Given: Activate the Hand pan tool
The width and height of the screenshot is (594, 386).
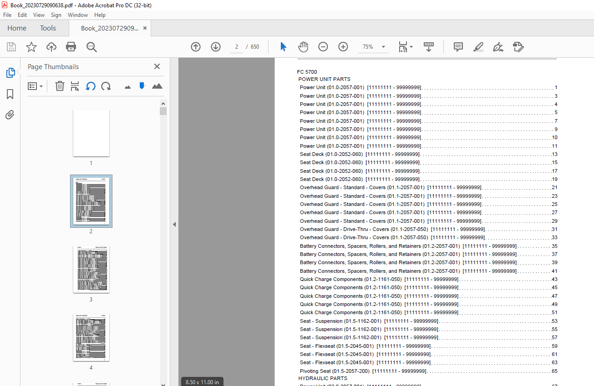Looking at the screenshot, I should click(x=303, y=47).
